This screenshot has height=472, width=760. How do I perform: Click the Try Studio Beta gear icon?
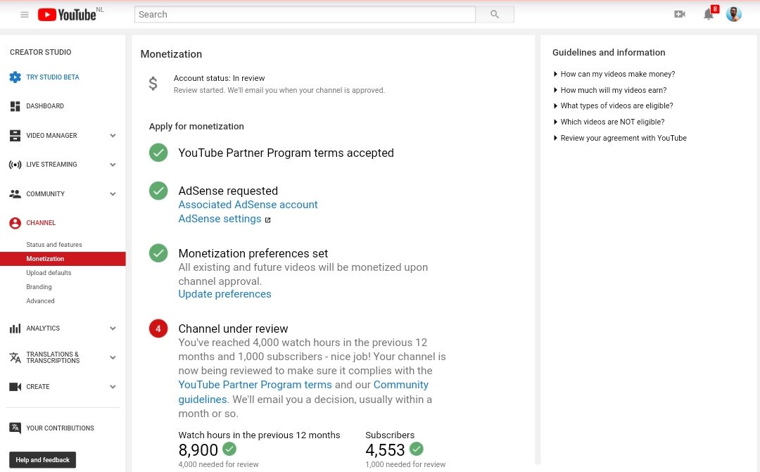click(x=15, y=77)
